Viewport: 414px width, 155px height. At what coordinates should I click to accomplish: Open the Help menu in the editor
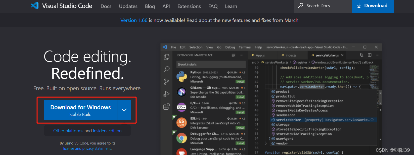259,47
